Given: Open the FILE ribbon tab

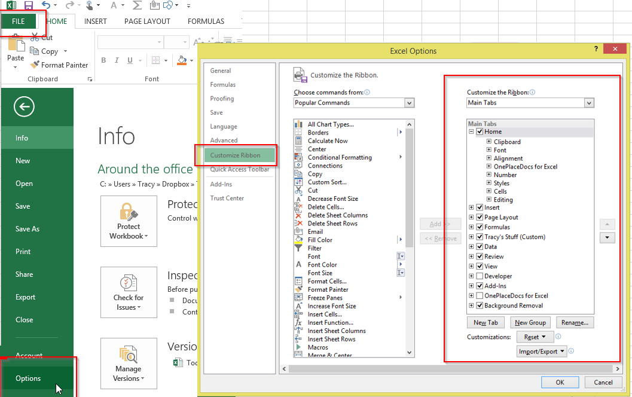Looking at the screenshot, I should coord(19,22).
